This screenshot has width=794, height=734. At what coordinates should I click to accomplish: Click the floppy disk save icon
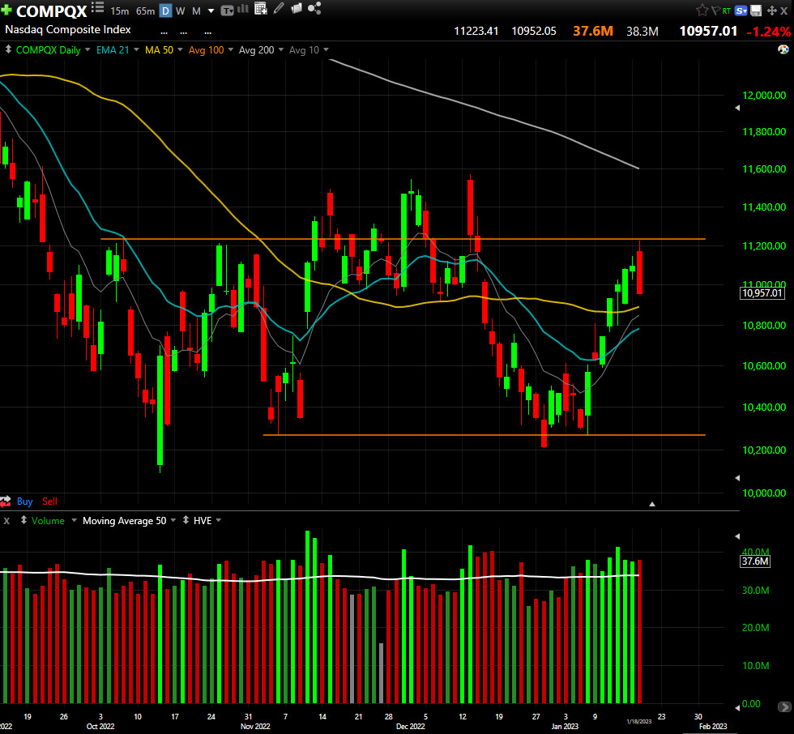point(756,10)
